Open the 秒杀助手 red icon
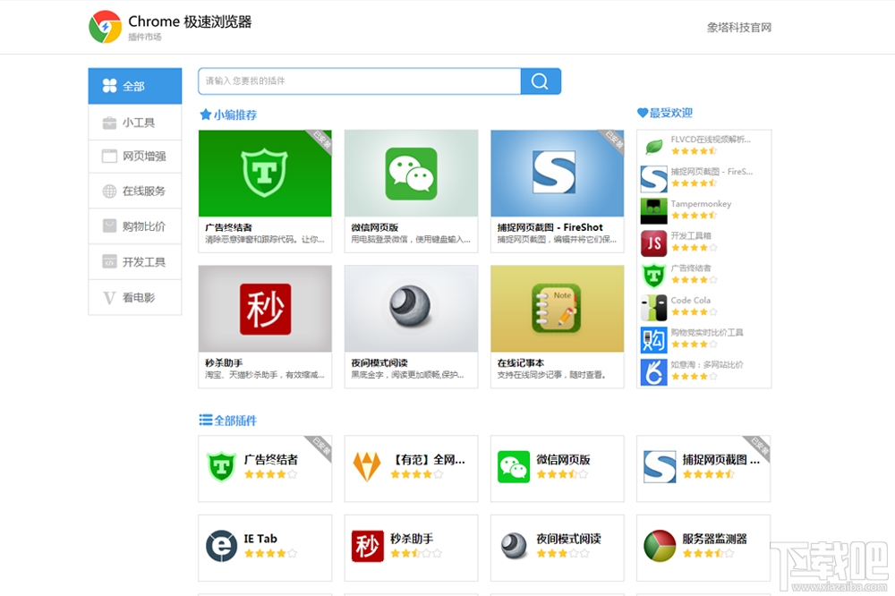This screenshot has height=596, width=895. point(265,307)
